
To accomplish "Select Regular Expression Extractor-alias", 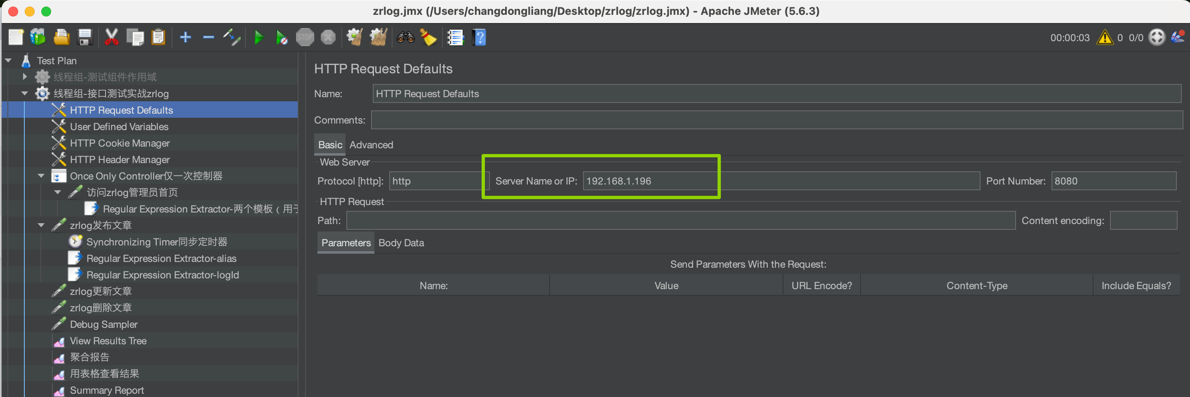I will [x=161, y=258].
